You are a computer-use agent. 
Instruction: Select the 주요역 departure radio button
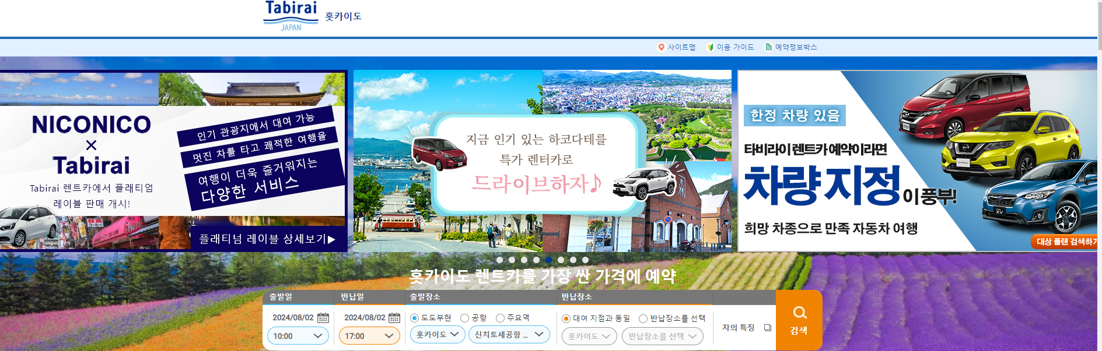click(500, 318)
